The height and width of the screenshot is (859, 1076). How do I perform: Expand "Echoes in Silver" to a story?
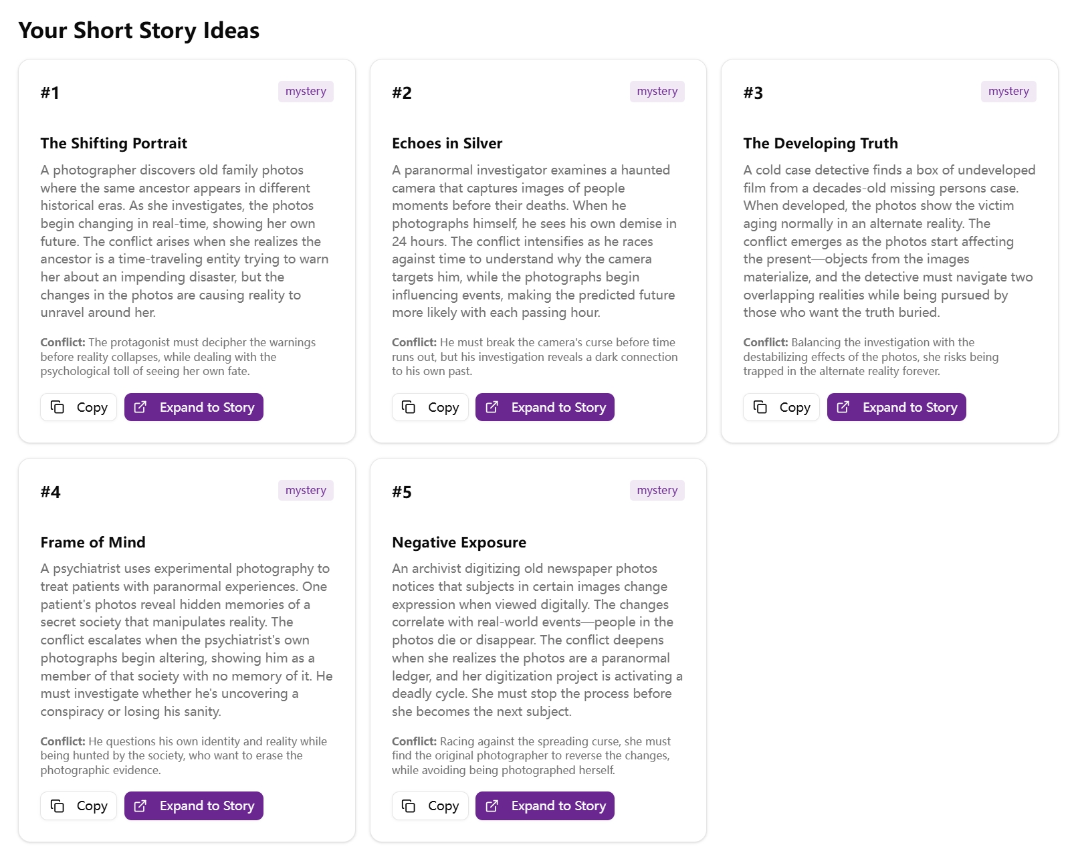click(x=544, y=406)
